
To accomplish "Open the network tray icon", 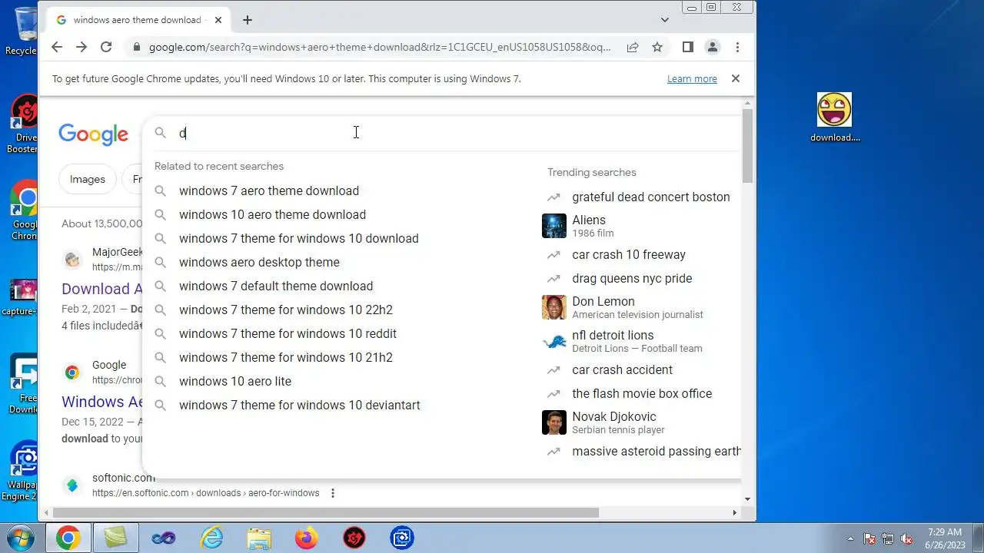I will point(888,538).
